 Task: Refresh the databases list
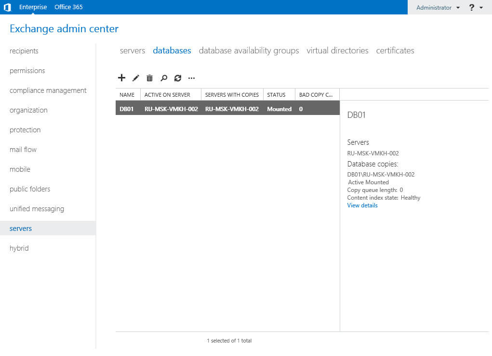tap(178, 78)
